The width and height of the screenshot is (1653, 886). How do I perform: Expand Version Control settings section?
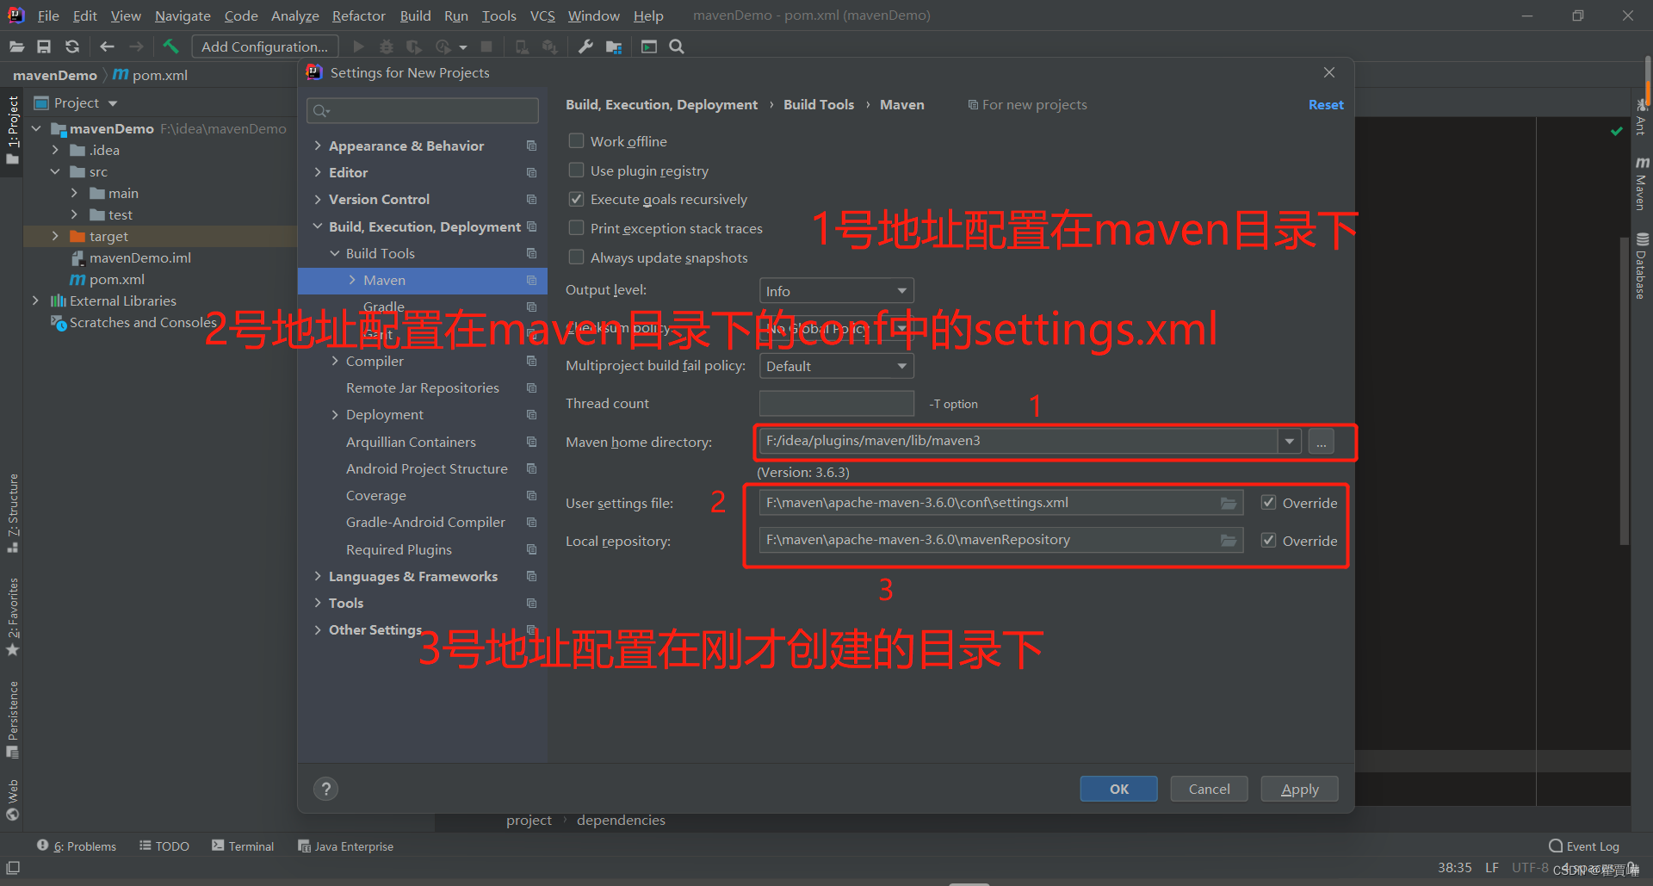318,199
